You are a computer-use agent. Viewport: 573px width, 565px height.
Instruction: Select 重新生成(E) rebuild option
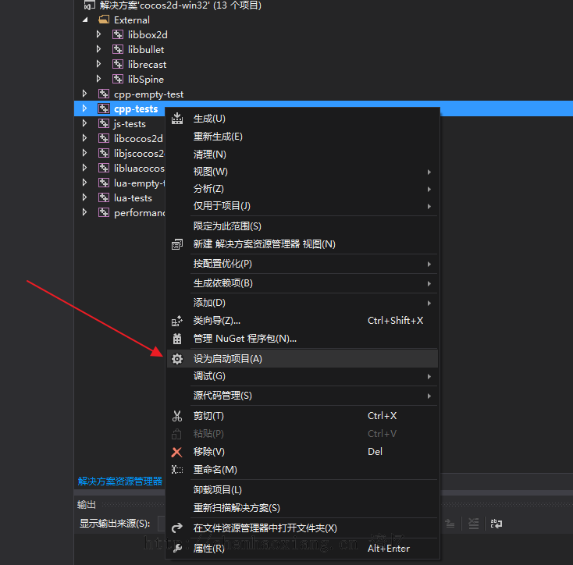click(302, 137)
